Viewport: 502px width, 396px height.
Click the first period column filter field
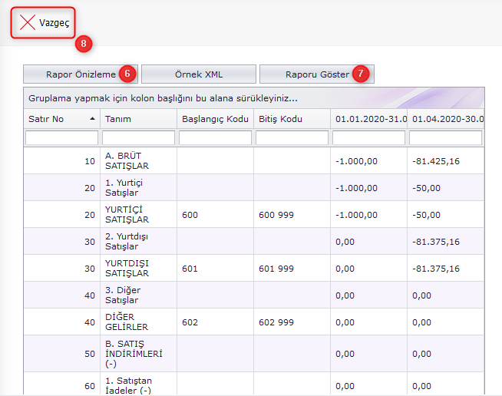tap(368, 138)
